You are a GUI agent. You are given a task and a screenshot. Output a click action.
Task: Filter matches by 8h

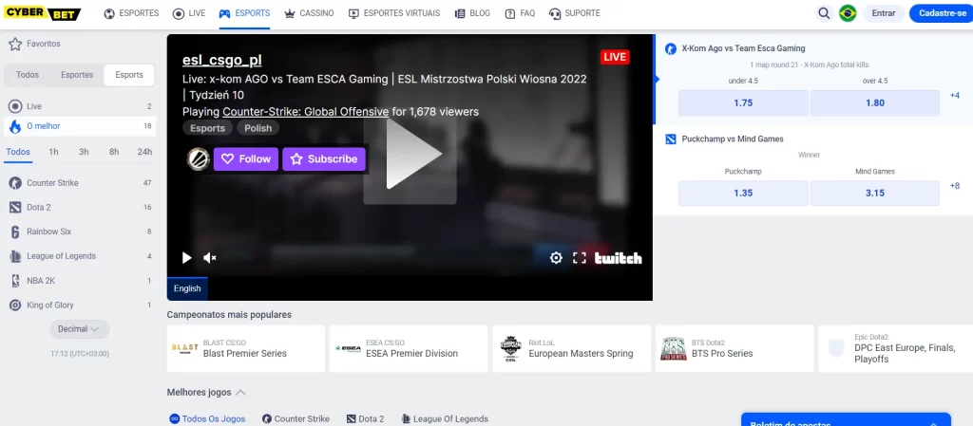coord(114,152)
